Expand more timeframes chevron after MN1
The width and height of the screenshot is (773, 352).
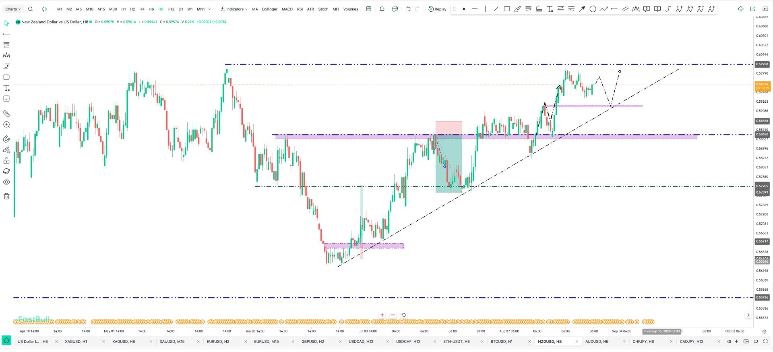coord(209,9)
